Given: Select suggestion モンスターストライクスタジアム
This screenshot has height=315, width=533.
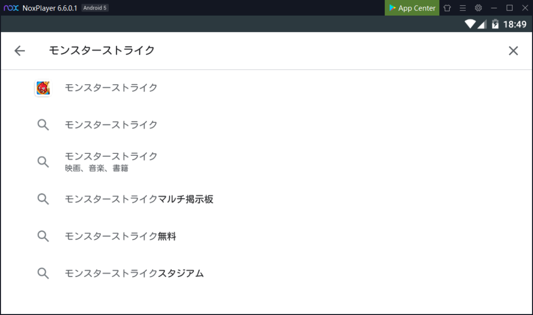Looking at the screenshot, I should [134, 273].
